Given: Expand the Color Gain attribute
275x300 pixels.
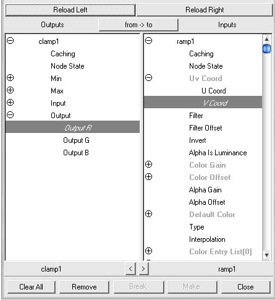Looking at the screenshot, I should pyautogui.click(x=148, y=165).
